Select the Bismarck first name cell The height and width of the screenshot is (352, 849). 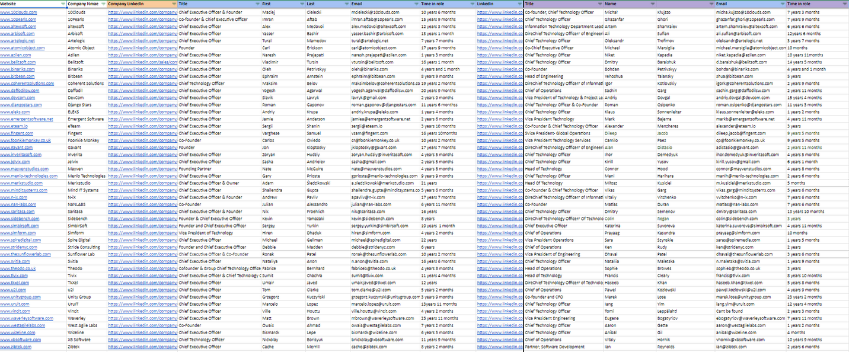pyautogui.click(x=283, y=332)
